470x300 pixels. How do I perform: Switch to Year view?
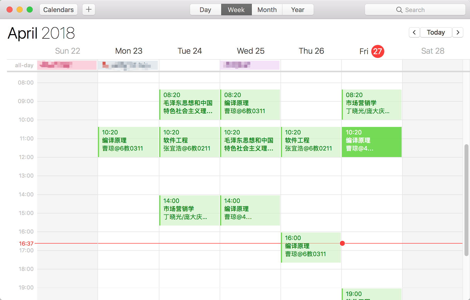click(298, 10)
